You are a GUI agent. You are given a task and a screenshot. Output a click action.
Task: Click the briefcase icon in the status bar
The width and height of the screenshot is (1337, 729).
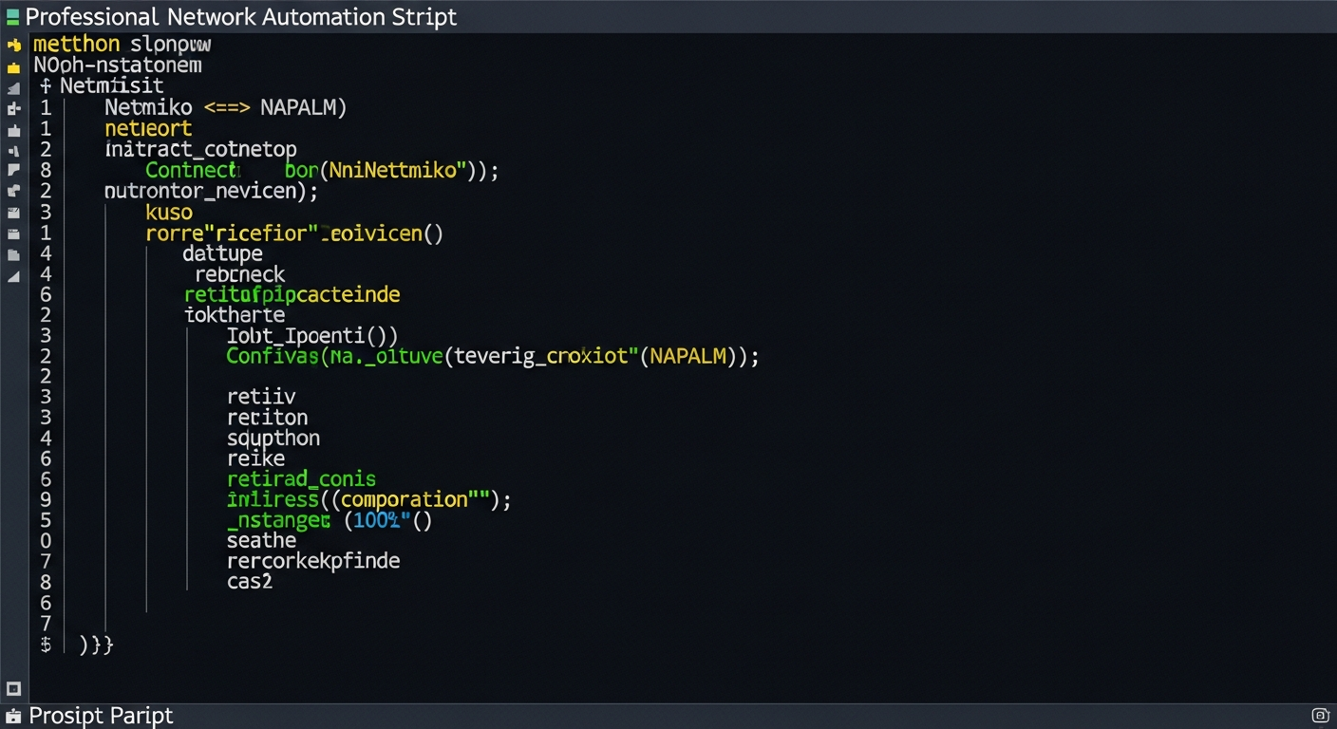pos(13,715)
